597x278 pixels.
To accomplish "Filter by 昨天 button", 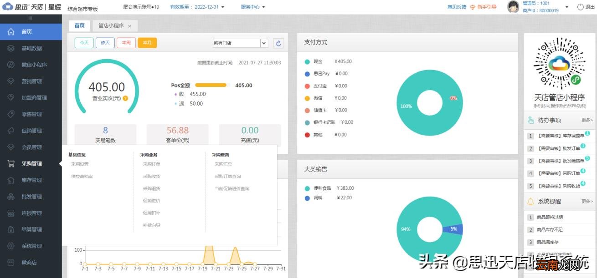I will (x=105, y=43).
